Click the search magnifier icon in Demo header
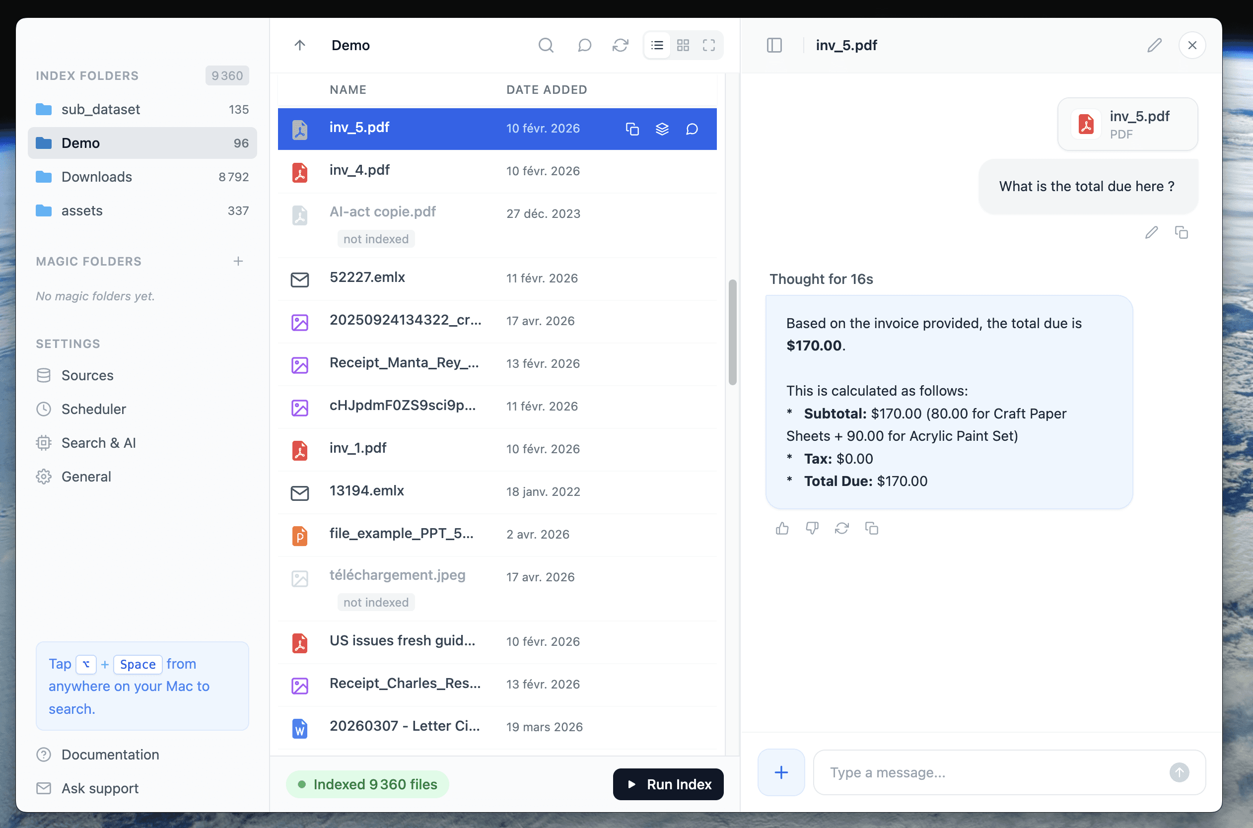This screenshot has width=1253, height=828. [x=546, y=45]
